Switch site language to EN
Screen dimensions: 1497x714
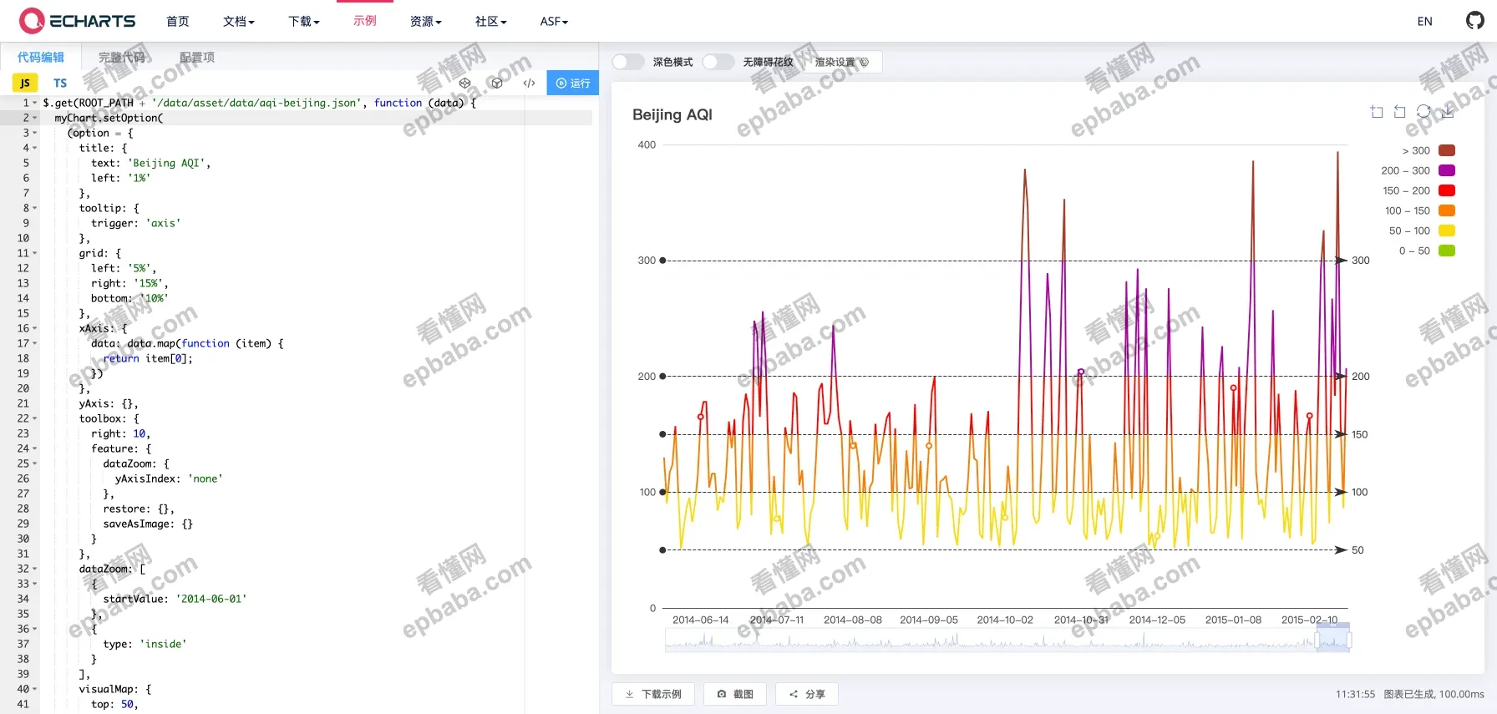click(1425, 21)
